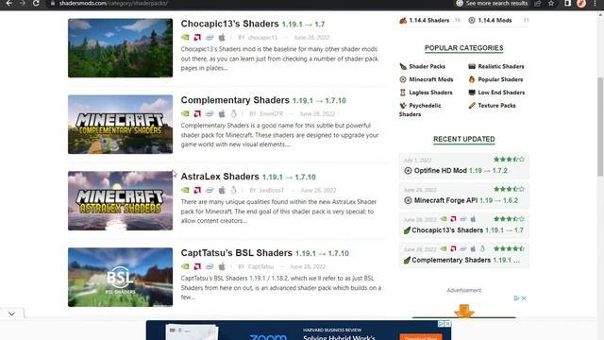Close the bottom banner ad X
Screen dimensions: 604x340
[x=448, y=324]
